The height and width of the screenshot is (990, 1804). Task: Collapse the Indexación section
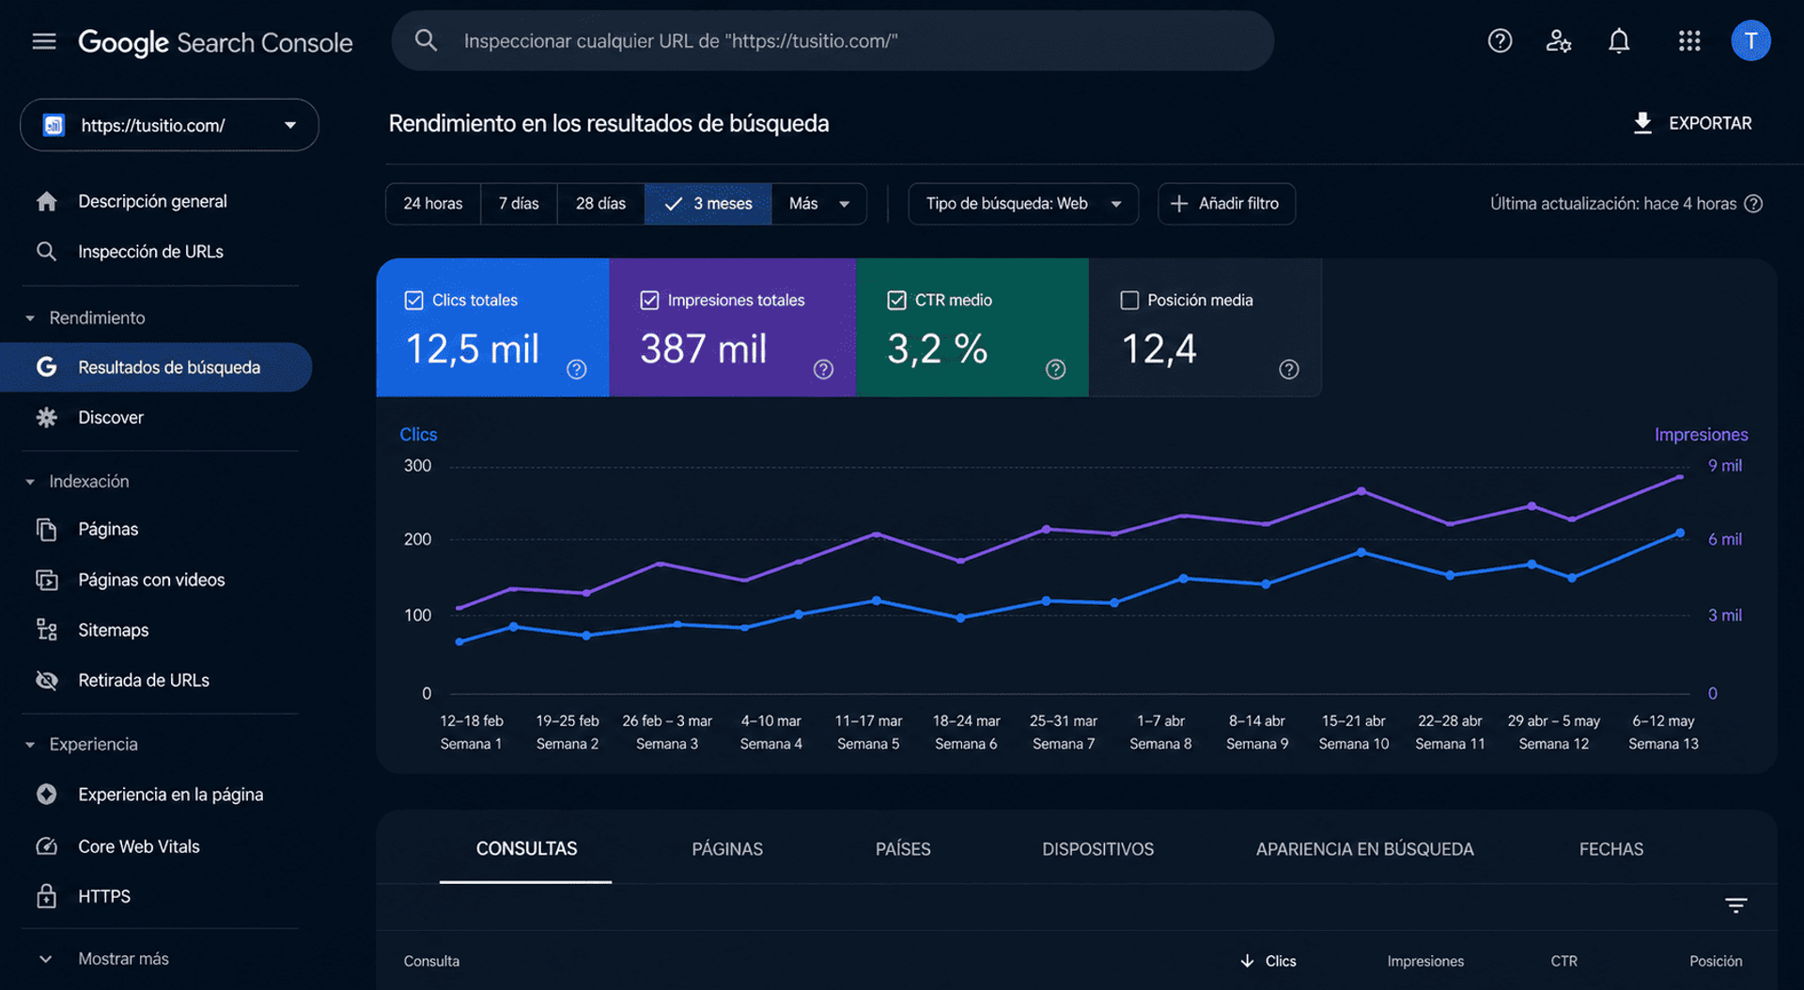[30, 482]
